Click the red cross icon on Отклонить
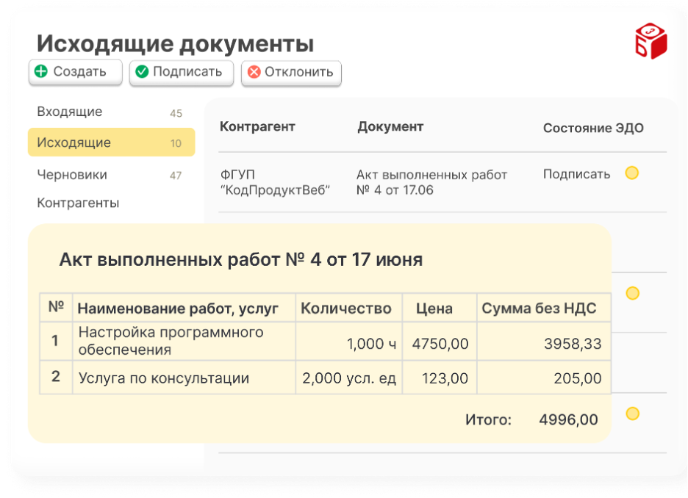688x498 pixels. [x=254, y=72]
